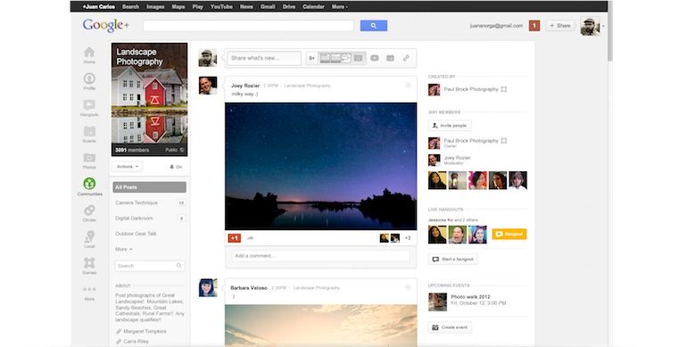The image size is (678, 347).
Task: Attach a link with the link icon
Action: point(406,58)
